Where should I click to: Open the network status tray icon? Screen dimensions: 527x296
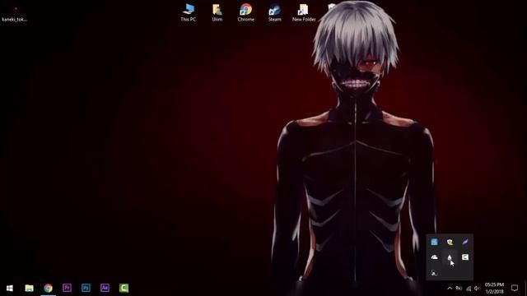pos(469,289)
